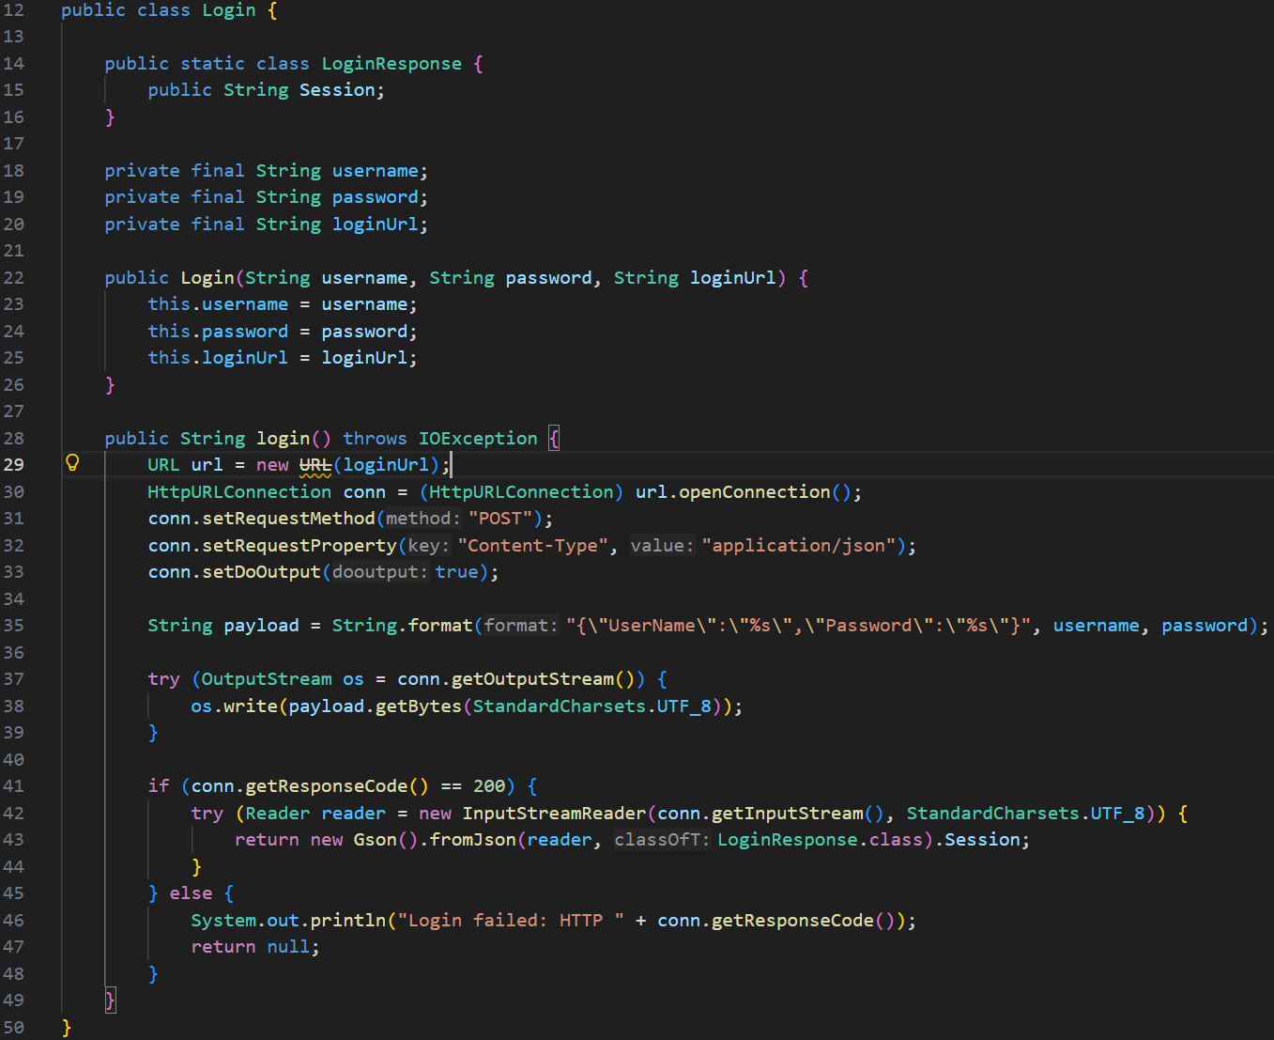The width and height of the screenshot is (1274, 1040).
Task: Click the format method after String on line 35
Action: [440, 626]
